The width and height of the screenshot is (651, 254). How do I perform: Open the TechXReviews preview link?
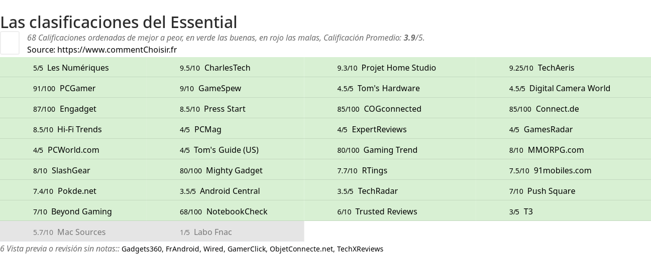click(x=360, y=249)
